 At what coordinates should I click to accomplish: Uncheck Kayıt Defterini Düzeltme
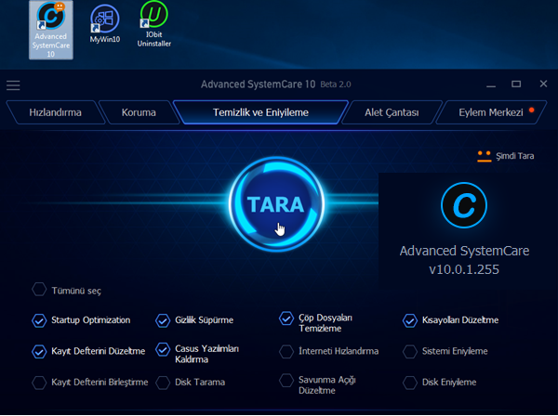39,351
